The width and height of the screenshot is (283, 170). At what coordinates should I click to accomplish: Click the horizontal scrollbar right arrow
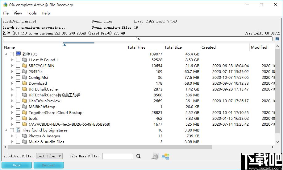[272, 147]
